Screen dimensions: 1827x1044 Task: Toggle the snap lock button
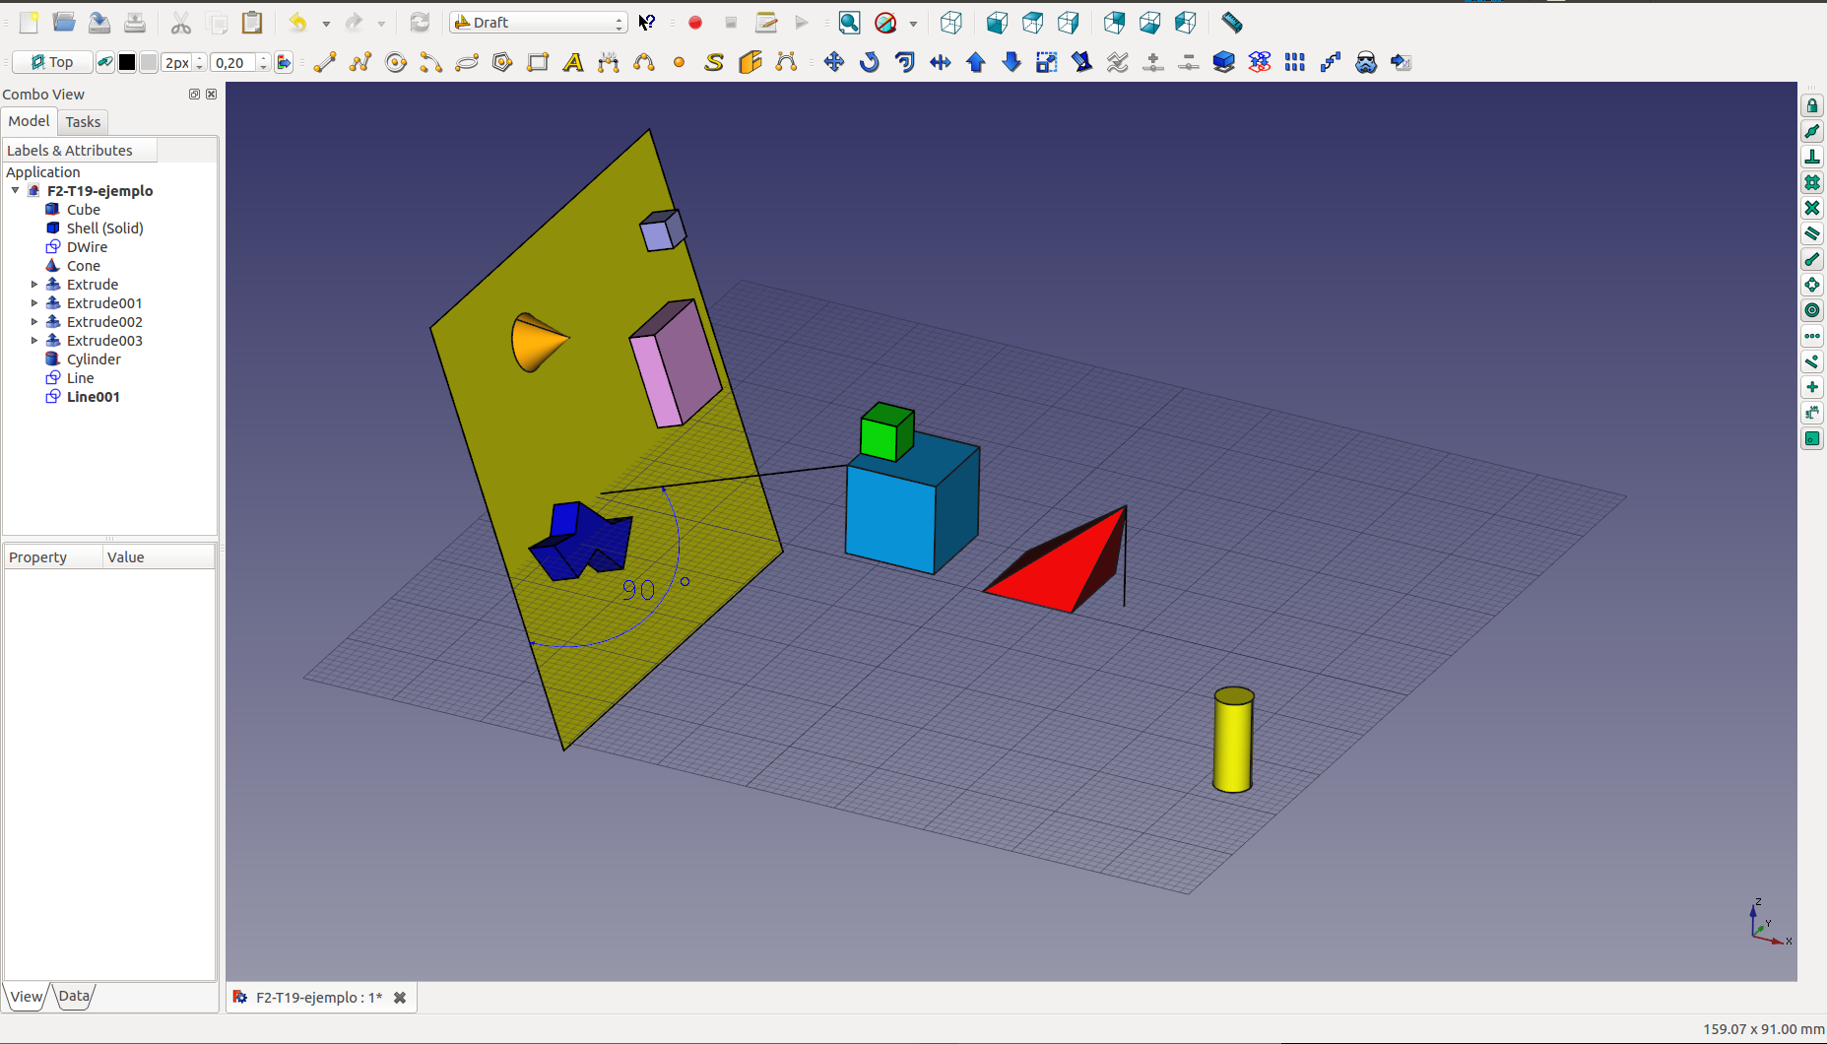[1812, 105]
